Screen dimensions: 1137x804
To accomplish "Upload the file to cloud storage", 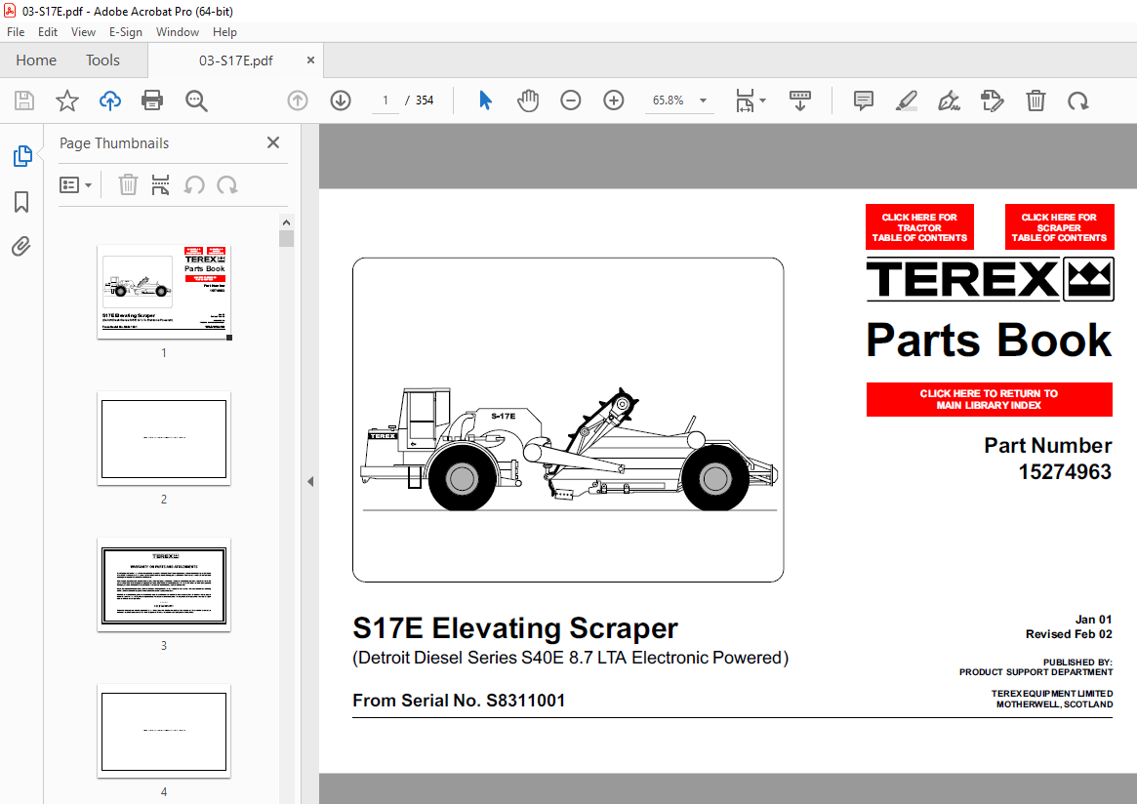I will [109, 100].
